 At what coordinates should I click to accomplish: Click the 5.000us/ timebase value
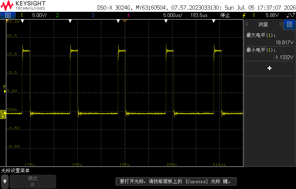[172, 15]
